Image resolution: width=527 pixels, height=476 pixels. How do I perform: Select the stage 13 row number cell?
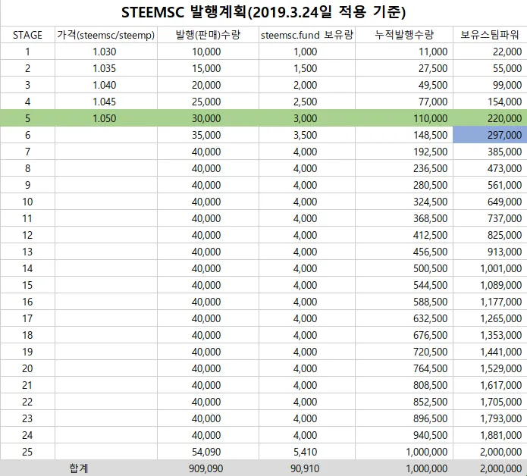(x=27, y=252)
